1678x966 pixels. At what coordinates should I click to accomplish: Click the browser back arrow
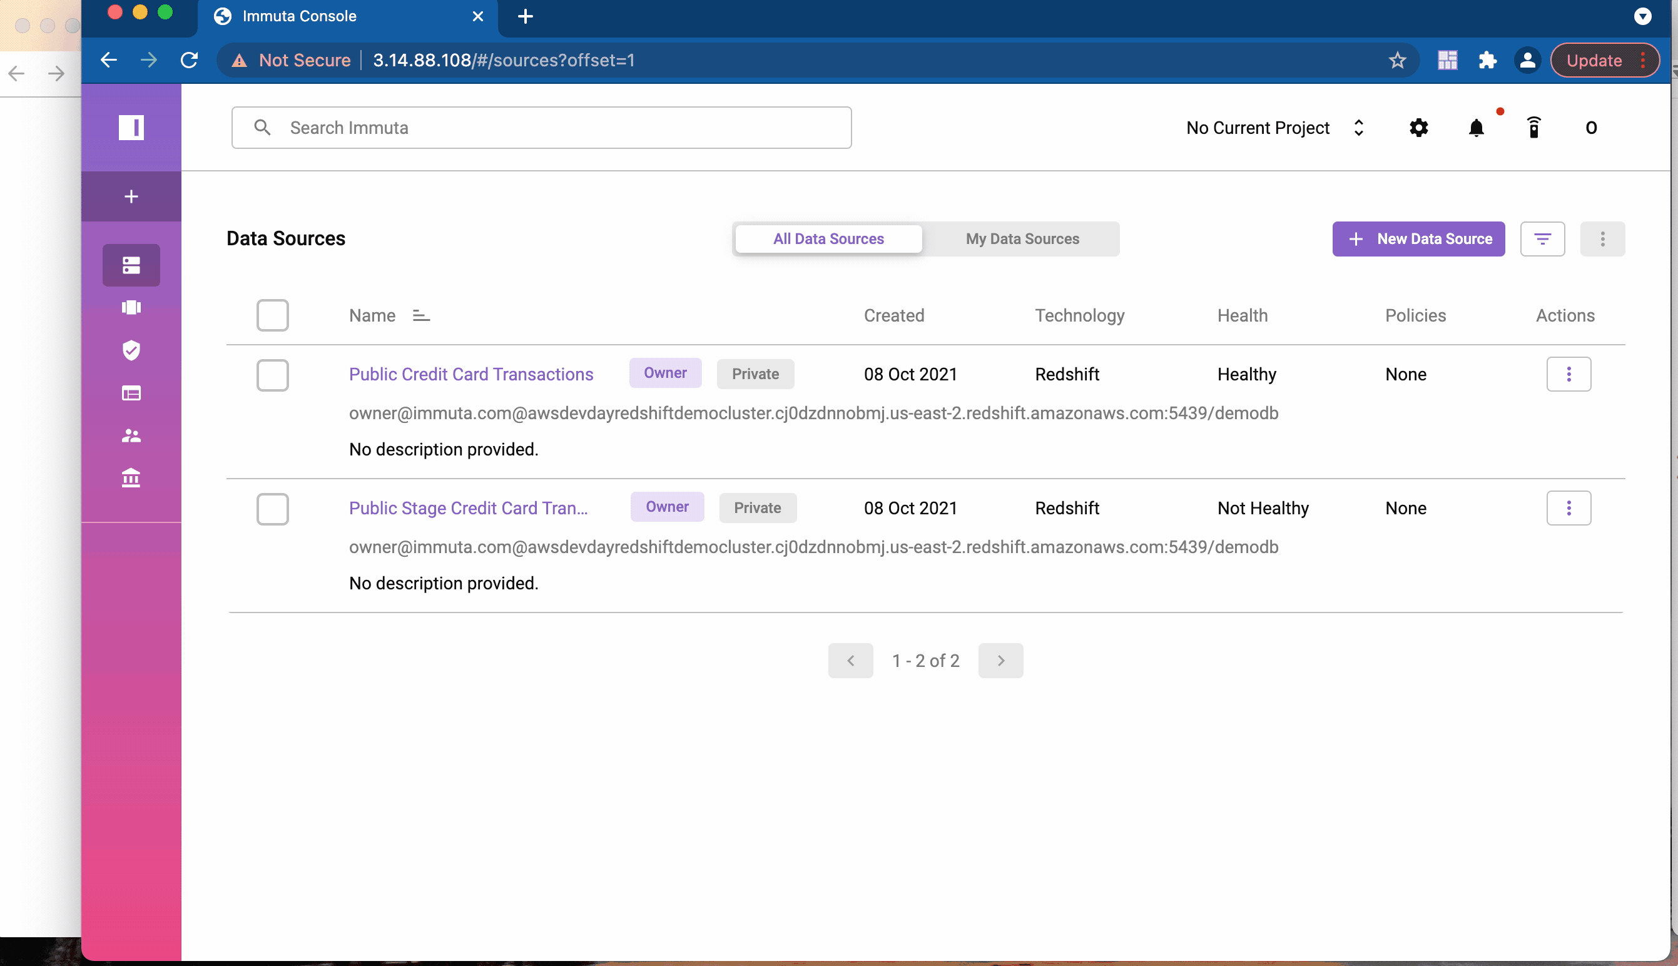coord(109,60)
